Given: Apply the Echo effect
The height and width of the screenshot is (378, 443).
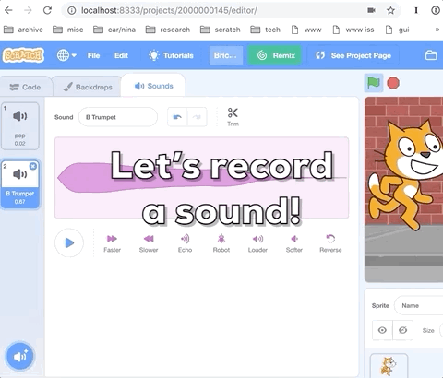Looking at the screenshot, I should 185,243.
